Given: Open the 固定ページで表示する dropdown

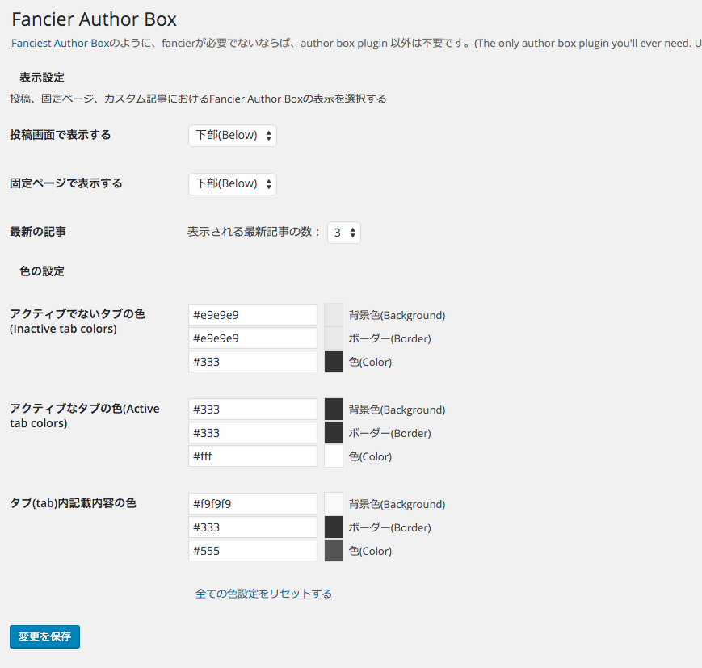Looking at the screenshot, I should tap(233, 184).
